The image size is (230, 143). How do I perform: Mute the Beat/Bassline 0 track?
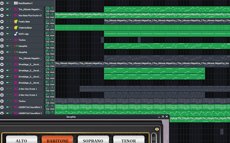pyautogui.click(x=7, y=3)
